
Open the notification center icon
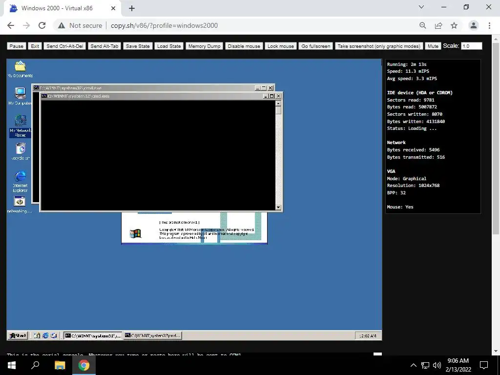[x=484, y=365]
